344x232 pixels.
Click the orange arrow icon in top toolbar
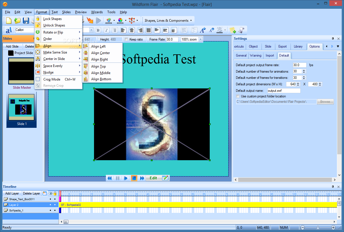[90, 21]
